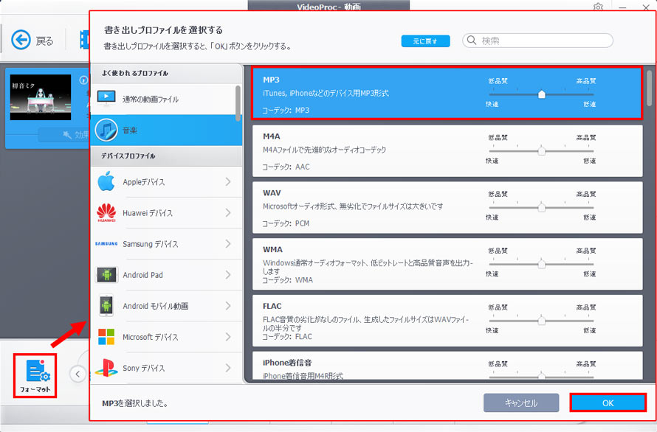This screenshot has width=657, height=432.
Task: Click the キャンセル button
Action: (521, 403)
